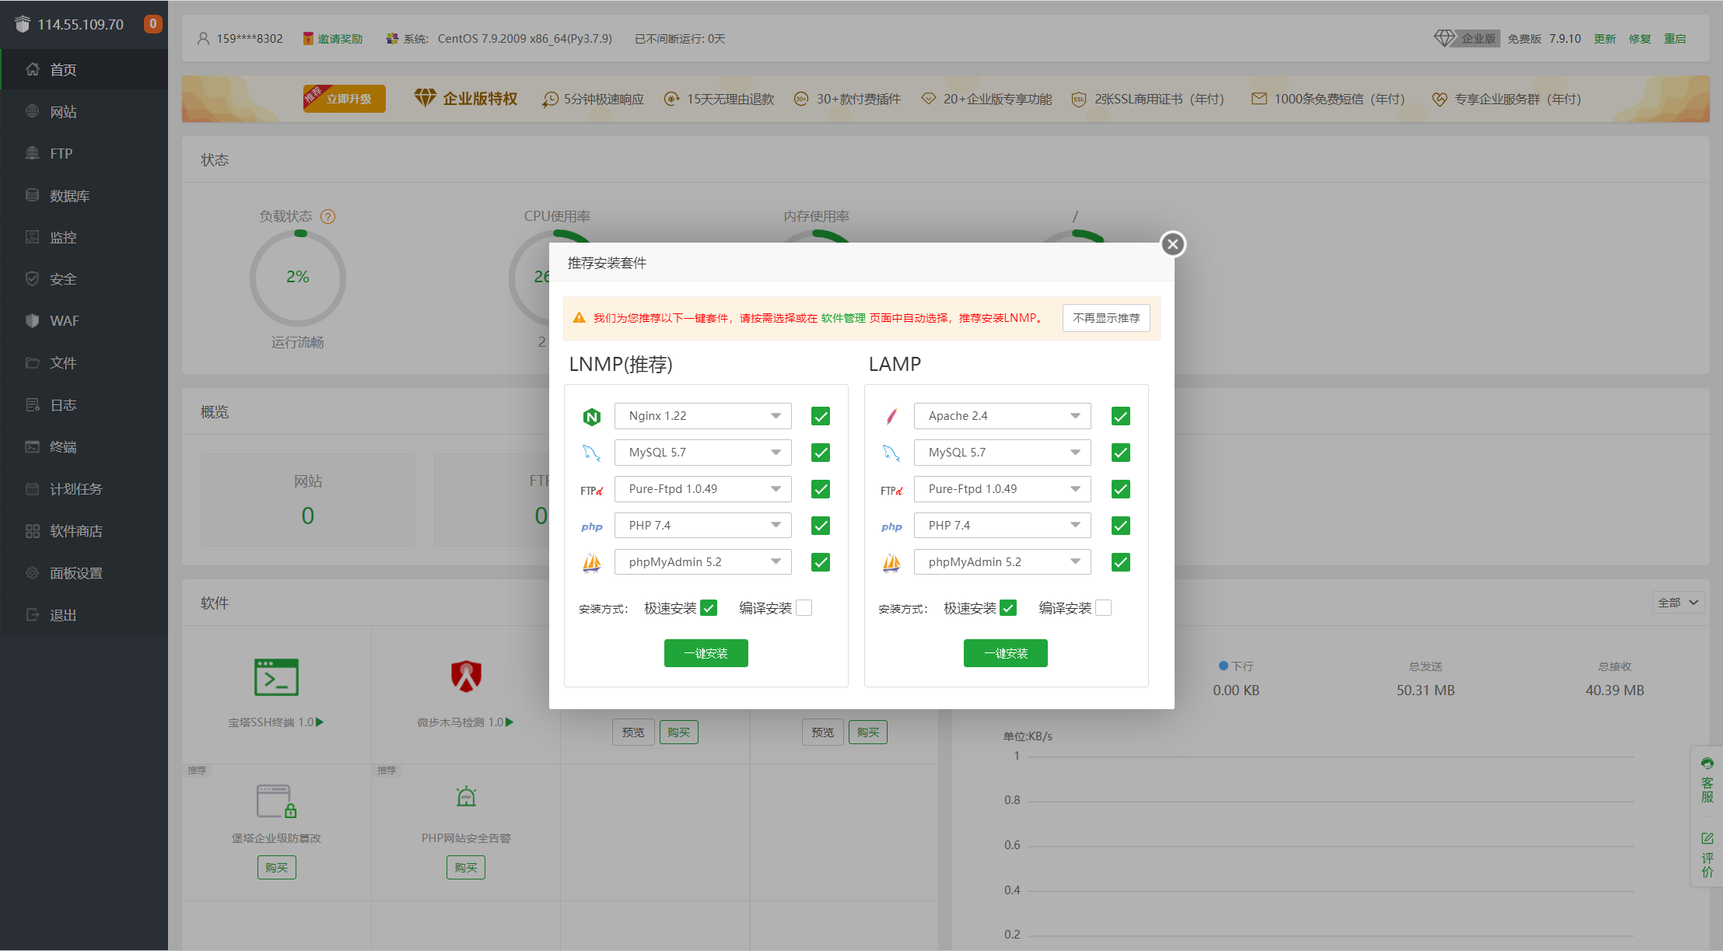Click 不再显示推荐 button
This screenshot has height=951, width=1723.
coord(1106,318)
